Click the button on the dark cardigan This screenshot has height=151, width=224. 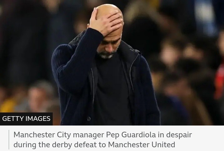click(x=89, y=119)
